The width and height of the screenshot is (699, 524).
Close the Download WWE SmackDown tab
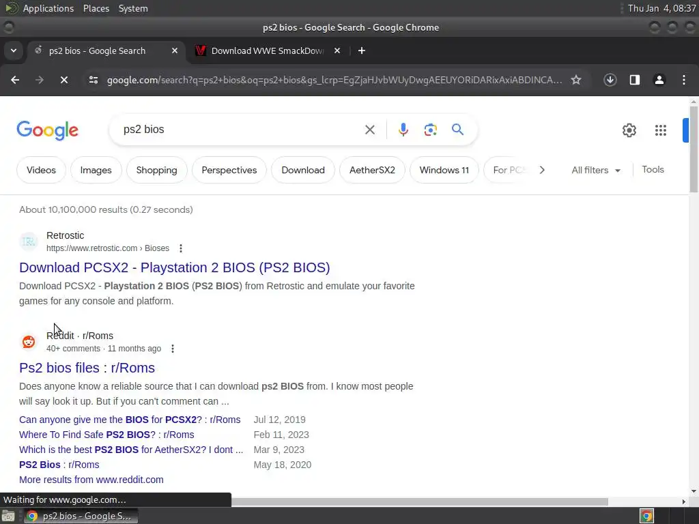click(337, 50)
